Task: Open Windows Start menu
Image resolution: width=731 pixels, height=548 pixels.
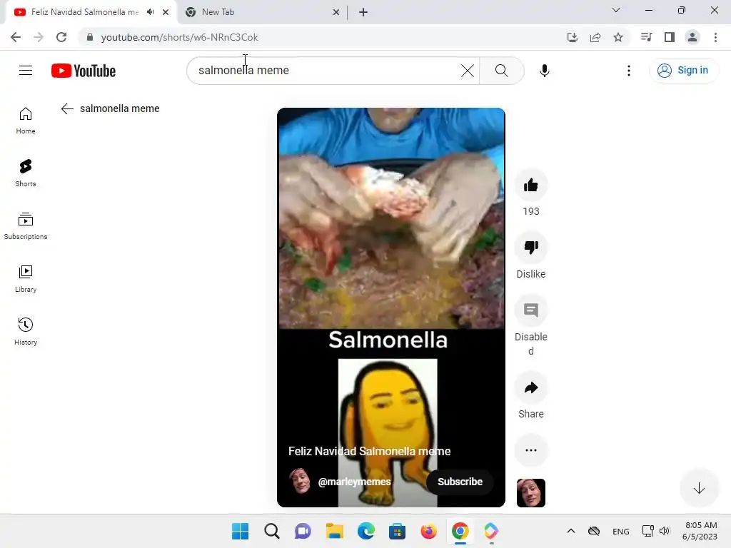Action: 240,531
